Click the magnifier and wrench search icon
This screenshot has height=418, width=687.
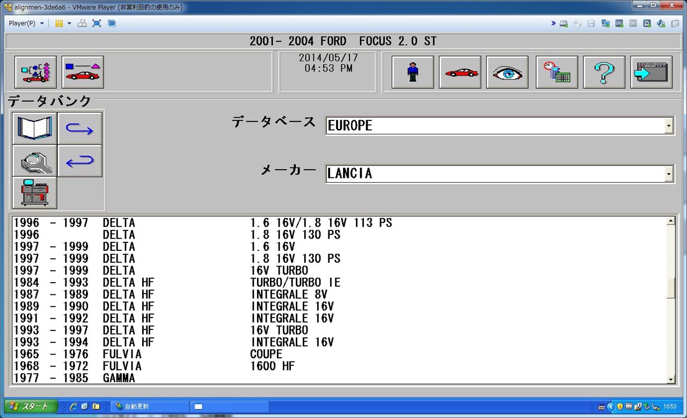pyautogui.click(x=35, y=161)
